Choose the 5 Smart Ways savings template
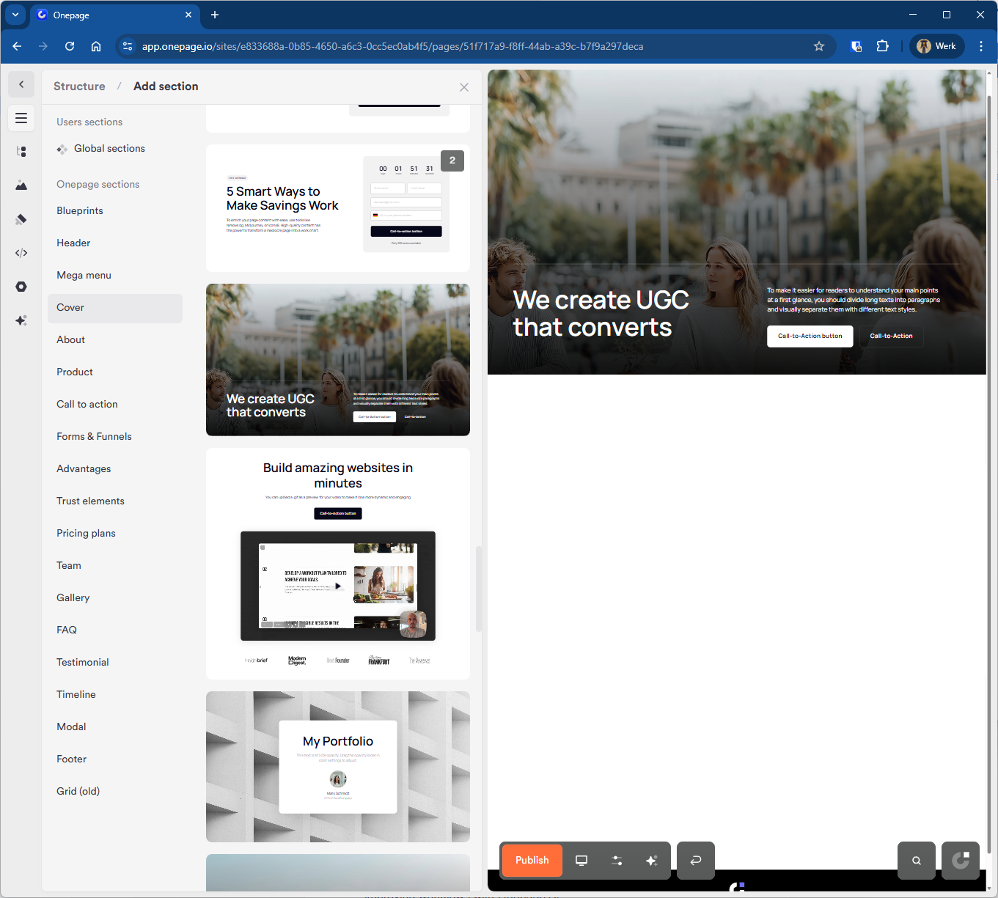The height and width of the screenshot is (898, 998). point(338,208)
